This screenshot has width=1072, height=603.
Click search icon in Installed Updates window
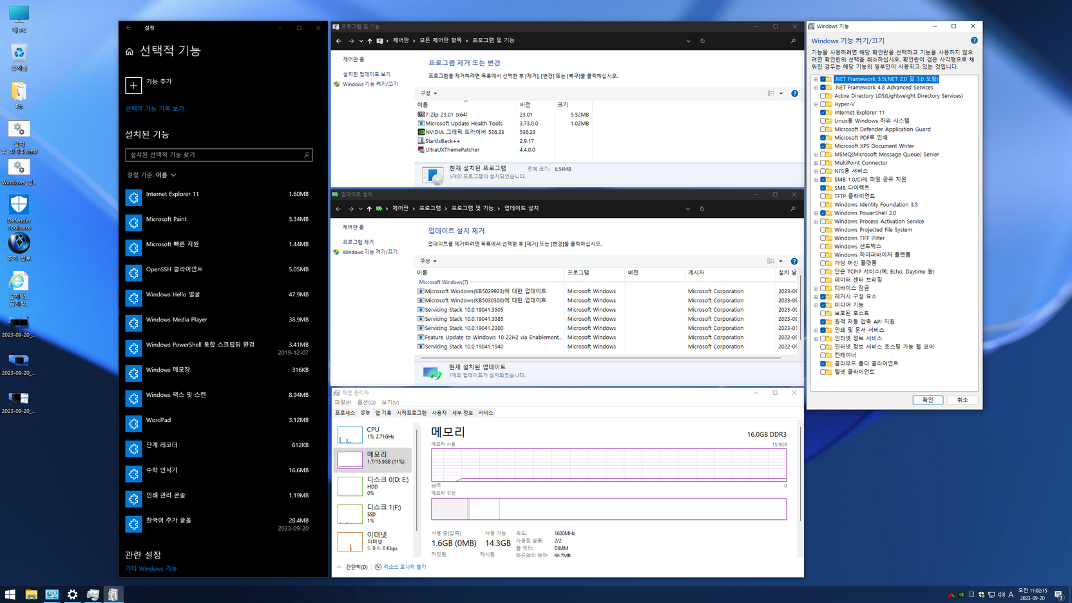click(x=792, y=209)
